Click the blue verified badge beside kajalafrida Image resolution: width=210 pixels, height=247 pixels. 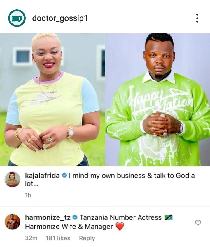click(x=64, y=176)
